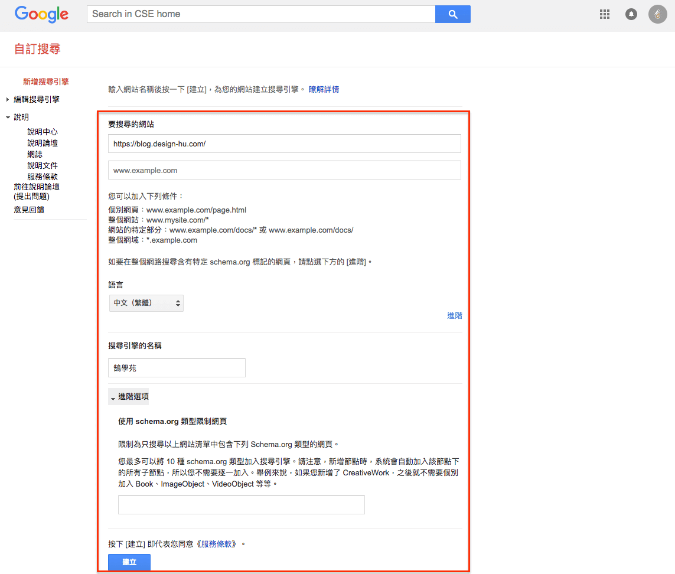Open the Google apps grid
Image resolution: width=675 pixels, height=574 pixels.
coord(604,14)
